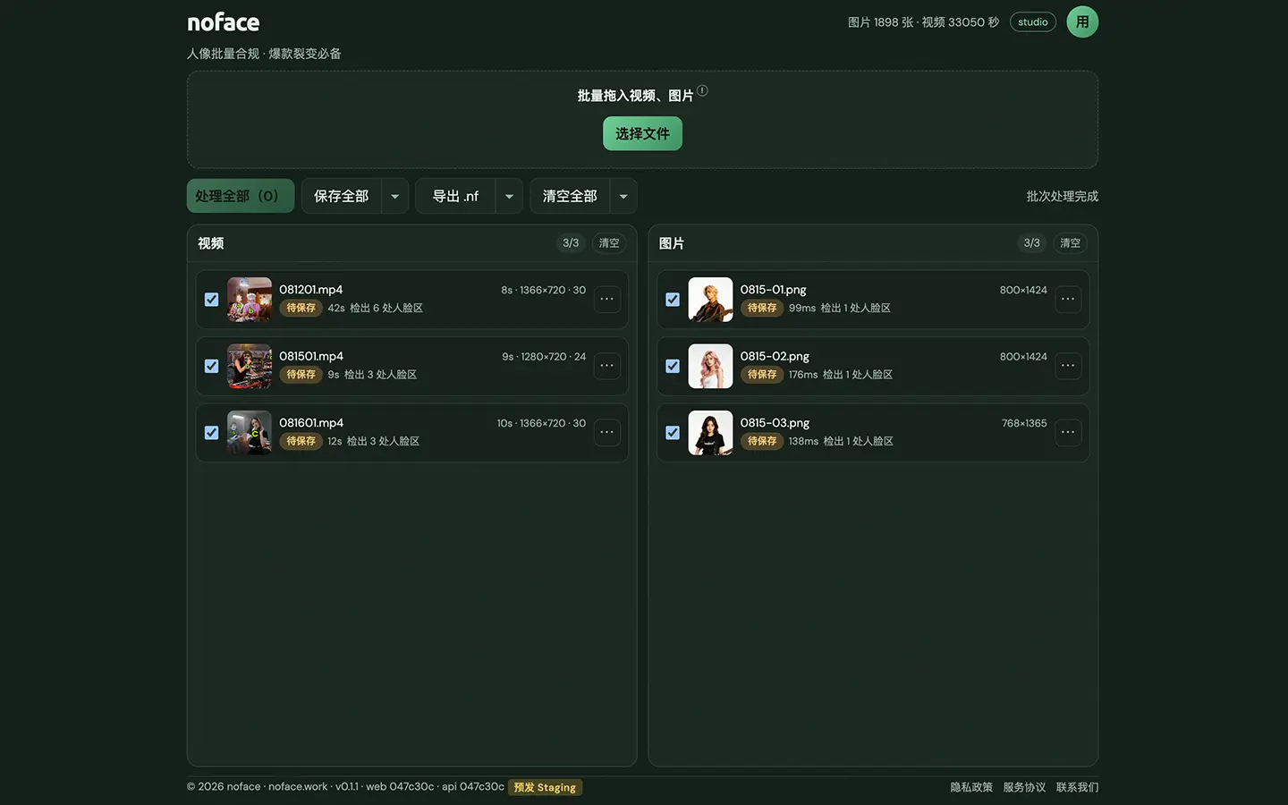Viewport: 1288px width, 805px height.
Task: Click the file name 0815-01.png
Action: pos(774,290)
